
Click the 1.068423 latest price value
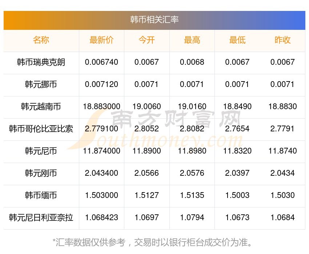click(101, 218)
